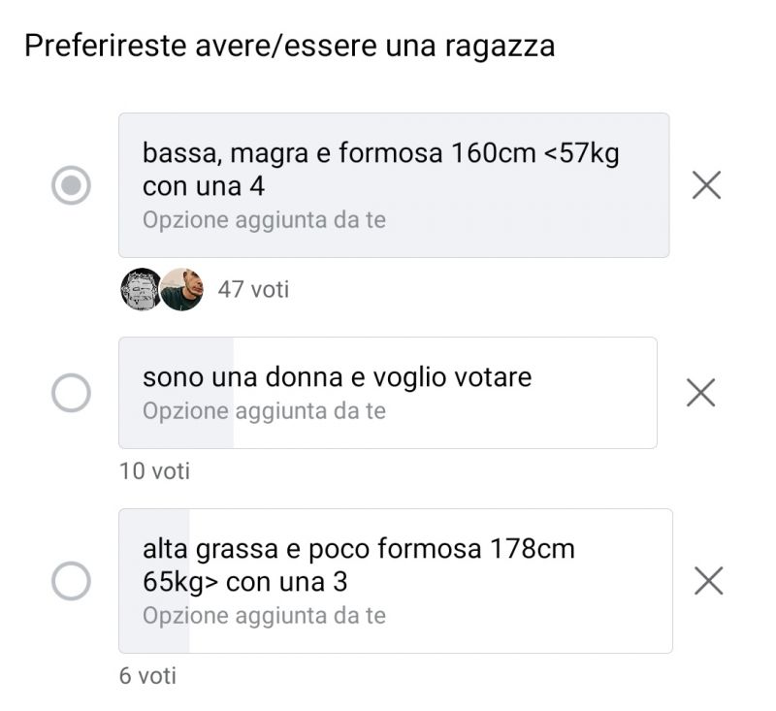Click the poll title 'Preferireste avere/essere una ragazza'
The image size is (776, 711).
coord(289,46)
